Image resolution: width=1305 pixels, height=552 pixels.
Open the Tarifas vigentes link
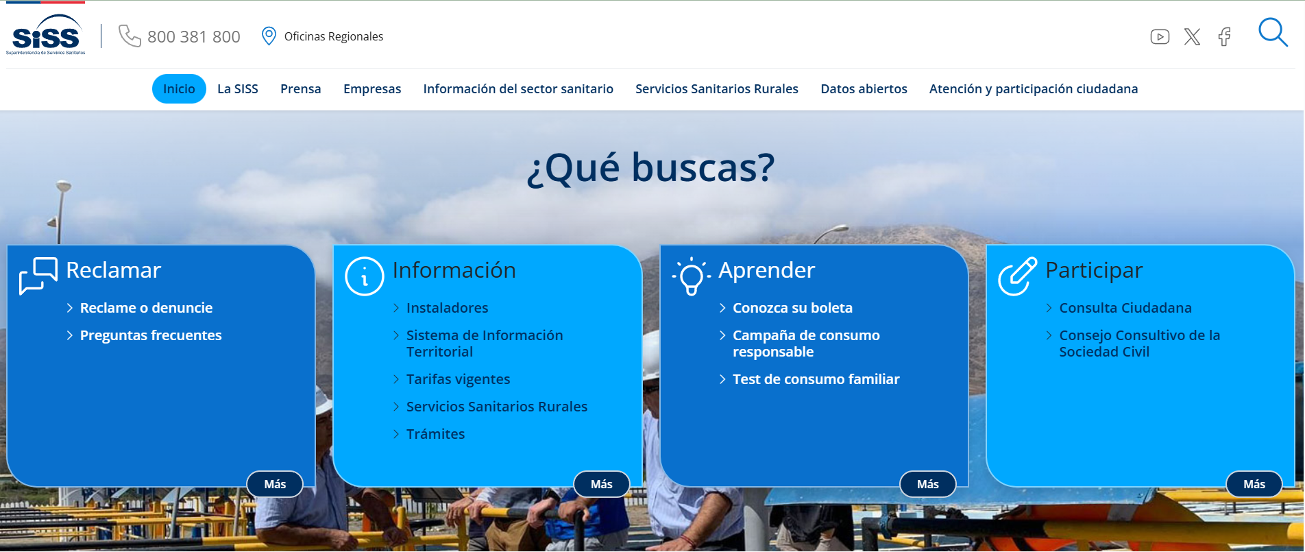click(458, 379)
